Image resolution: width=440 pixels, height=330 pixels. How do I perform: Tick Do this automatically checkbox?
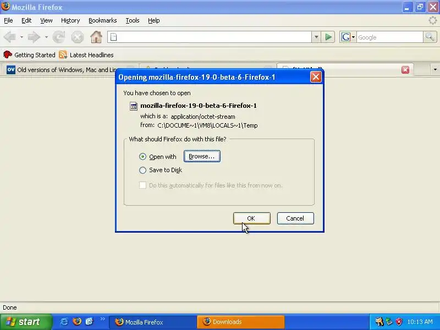coord(142,185)
